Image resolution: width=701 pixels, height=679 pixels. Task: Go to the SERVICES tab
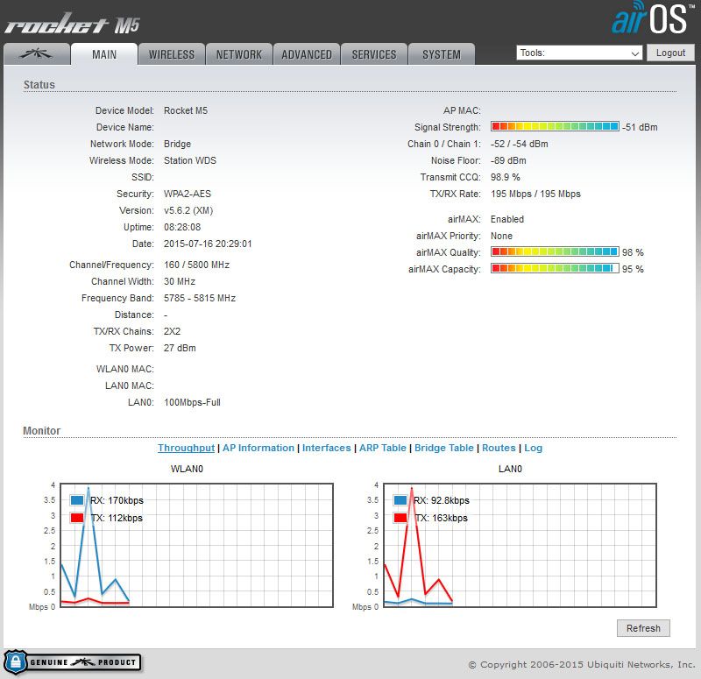[x=374, y=54]
